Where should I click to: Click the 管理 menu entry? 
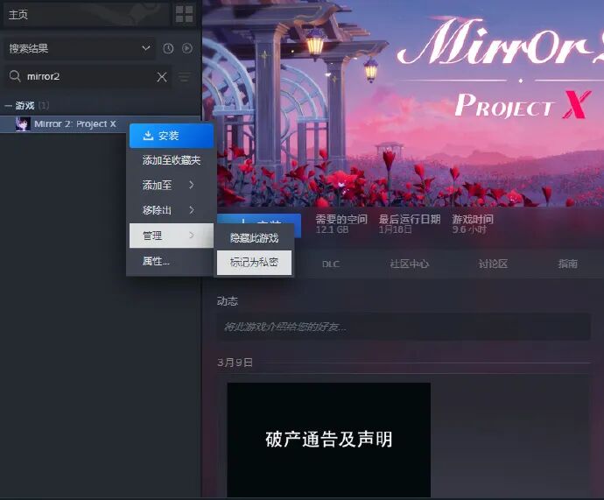(x=172, y=236)
